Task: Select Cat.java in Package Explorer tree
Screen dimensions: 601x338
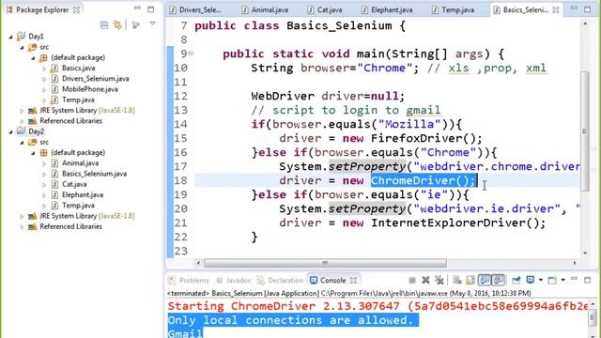Action: coord(74,184)
